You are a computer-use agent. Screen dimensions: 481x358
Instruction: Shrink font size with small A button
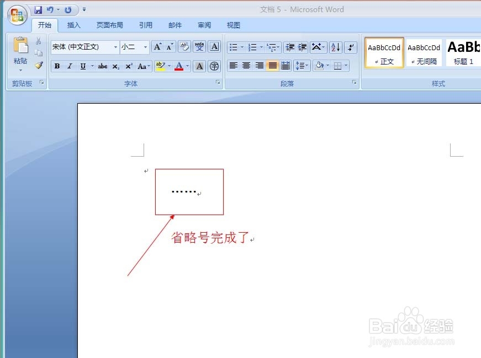click(x=170, y=47)
